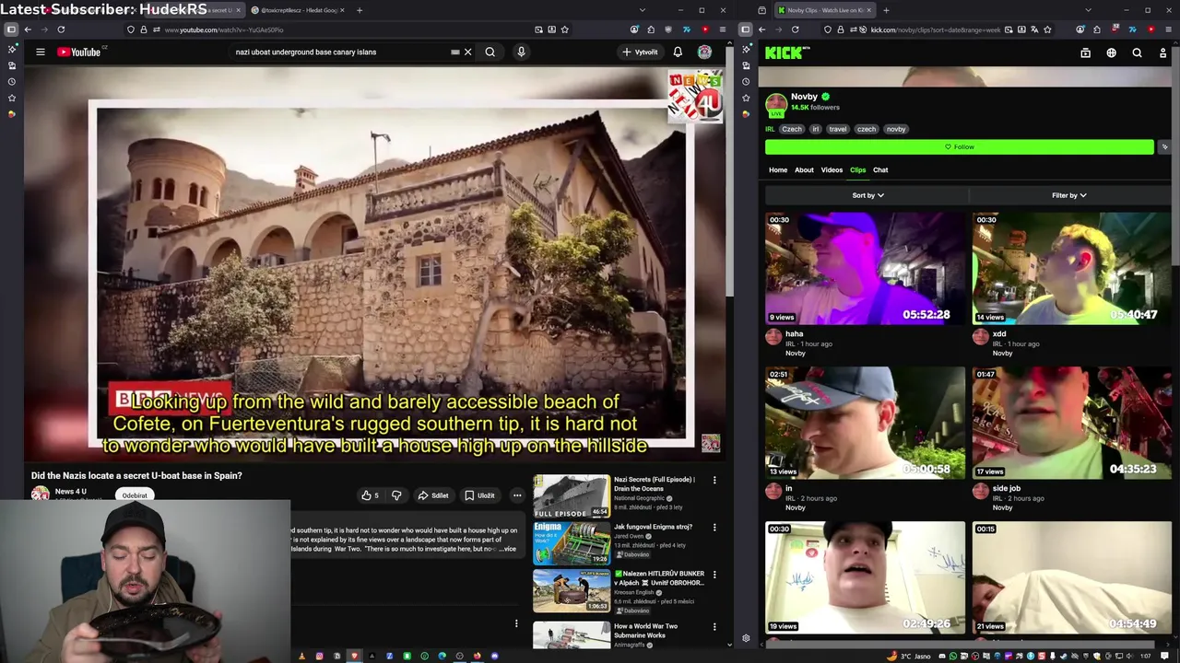The height and width of the screenshot is (663, 1180).
Task: Open the Vytvořit create button on YouTube
Action: (x=640, y=52)
